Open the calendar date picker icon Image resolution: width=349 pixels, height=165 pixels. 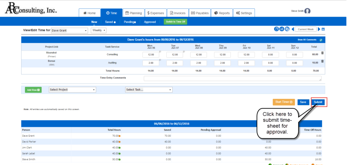pyautogui.click(x=323, y=29)
